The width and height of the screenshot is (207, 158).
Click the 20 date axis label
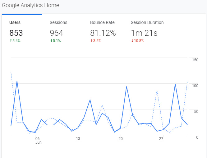[121, 139]
